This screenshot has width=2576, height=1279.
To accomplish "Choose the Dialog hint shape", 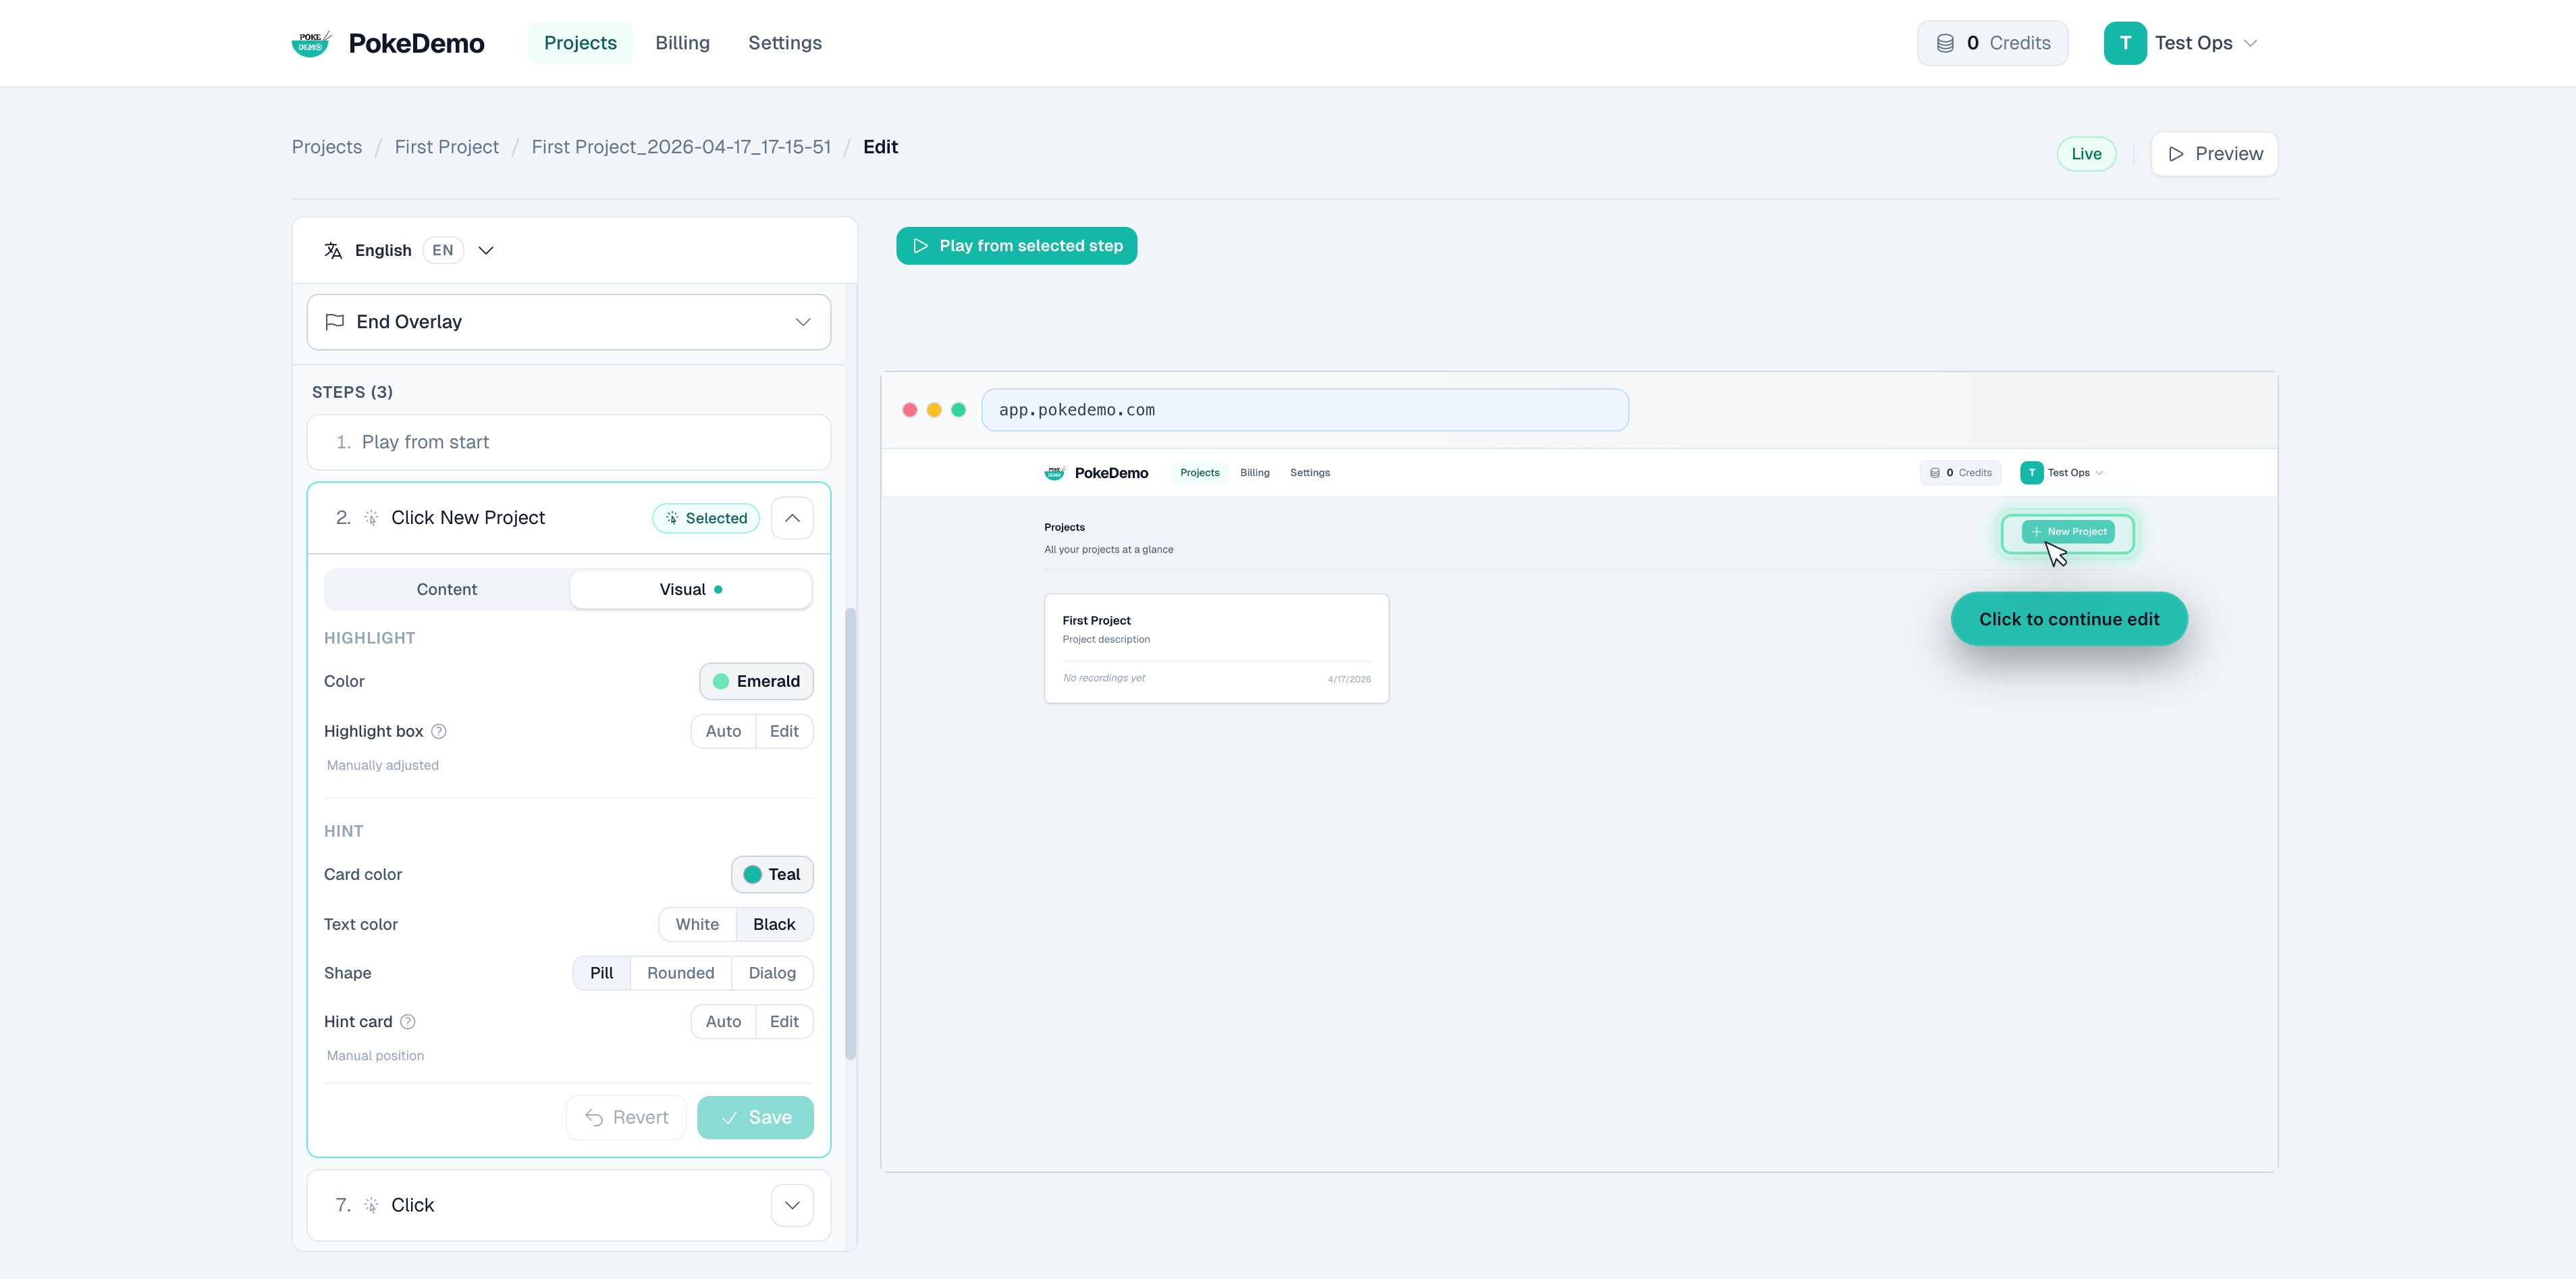I will [772, 973].
